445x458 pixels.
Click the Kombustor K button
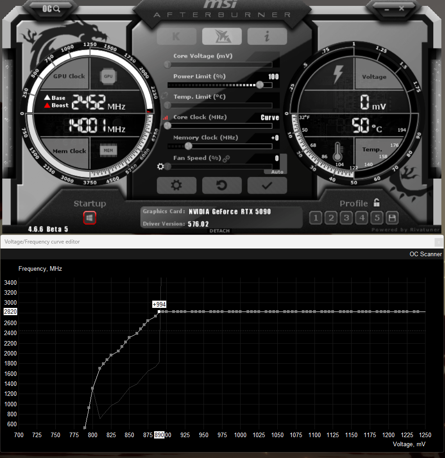pyautogui.click(x=177, y=36)
